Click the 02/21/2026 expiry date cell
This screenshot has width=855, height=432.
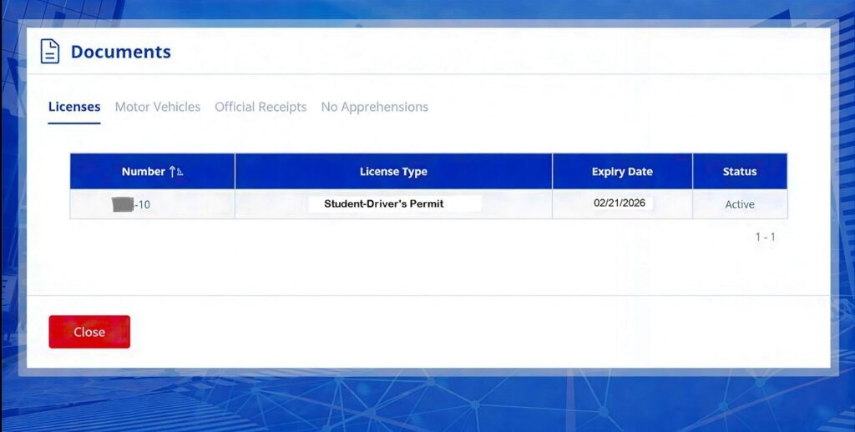[x=620, y=203]
